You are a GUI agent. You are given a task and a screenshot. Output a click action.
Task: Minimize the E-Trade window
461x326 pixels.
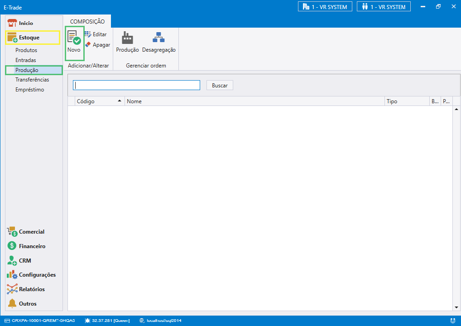423,6
